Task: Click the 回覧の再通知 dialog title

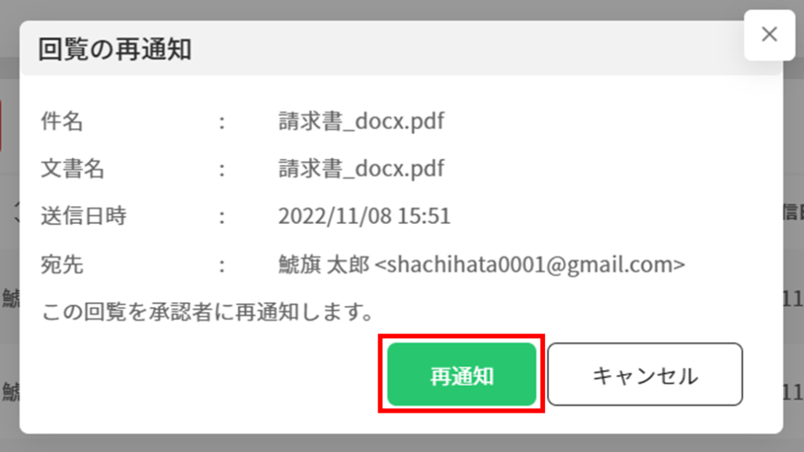Action: pos(115,50)
